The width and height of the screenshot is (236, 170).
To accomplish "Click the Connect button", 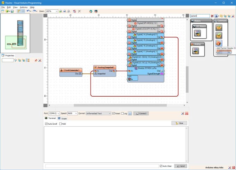I will click(141, 113).
